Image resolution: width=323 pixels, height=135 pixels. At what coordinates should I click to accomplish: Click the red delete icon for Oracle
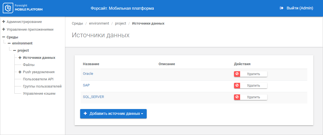point(237,74)
